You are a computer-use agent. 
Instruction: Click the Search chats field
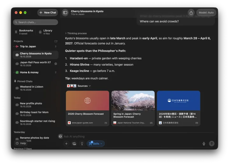coord(36,22)
